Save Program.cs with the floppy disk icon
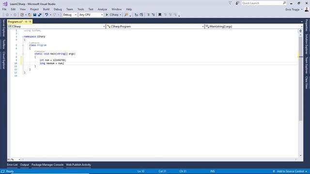 click(x=35, y=15)
